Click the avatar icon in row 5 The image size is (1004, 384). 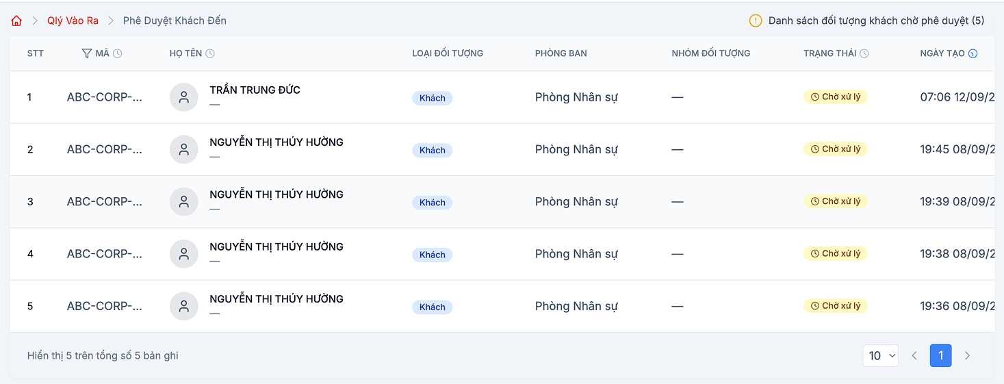pos(183,306)
